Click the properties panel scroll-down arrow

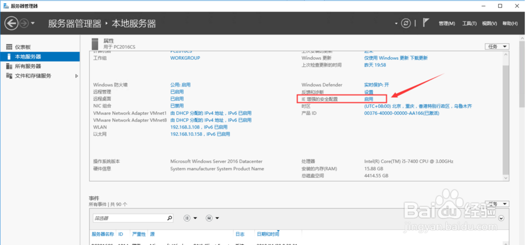pos(506,178)
